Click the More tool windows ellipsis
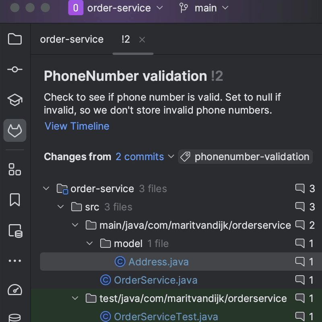Viewport: 322px width, 322px height. tap(15, 261)
